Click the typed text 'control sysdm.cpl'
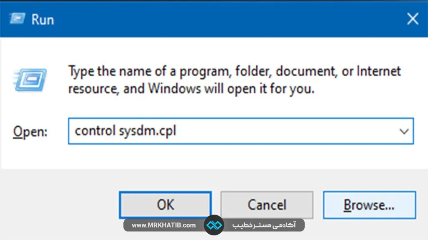Screen dimensions: 428x240 coord(125,131)
